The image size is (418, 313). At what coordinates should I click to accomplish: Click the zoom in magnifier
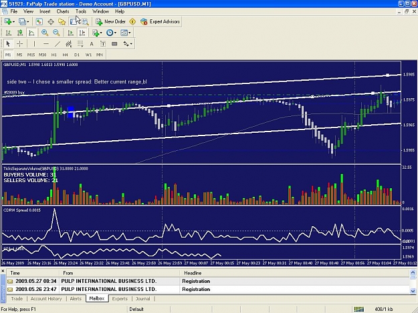pyautogui.click(x=45, y=33)
